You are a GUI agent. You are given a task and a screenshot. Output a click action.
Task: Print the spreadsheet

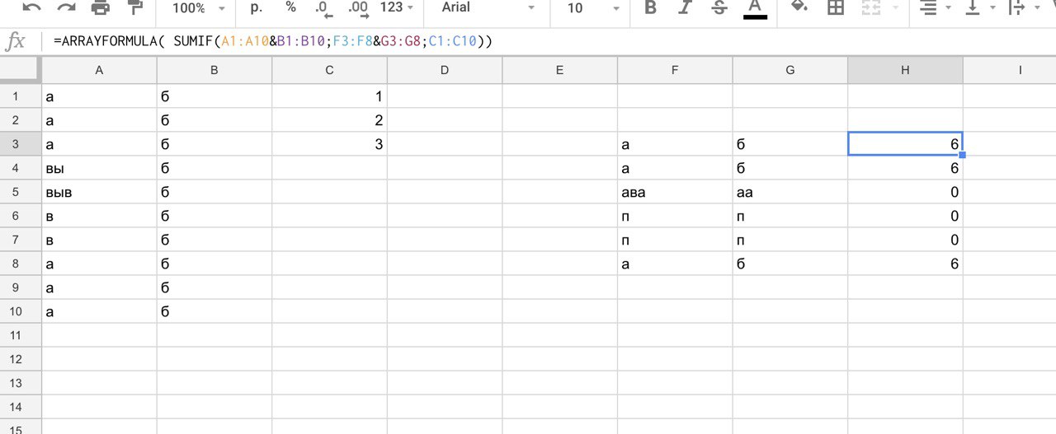(x=100, y=7)
